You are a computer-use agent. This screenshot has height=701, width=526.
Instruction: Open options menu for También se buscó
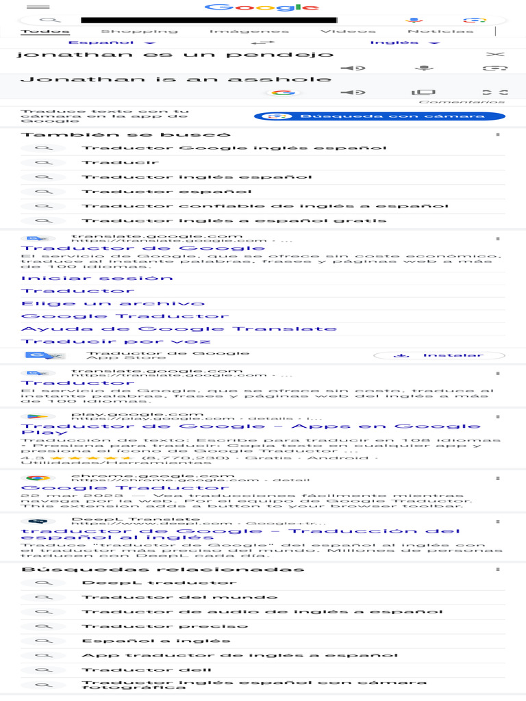[498, 135]
